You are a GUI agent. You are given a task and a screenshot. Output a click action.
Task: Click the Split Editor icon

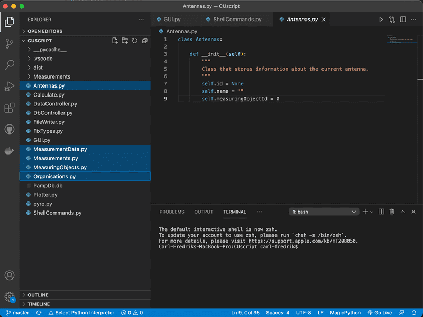[403, 20]
